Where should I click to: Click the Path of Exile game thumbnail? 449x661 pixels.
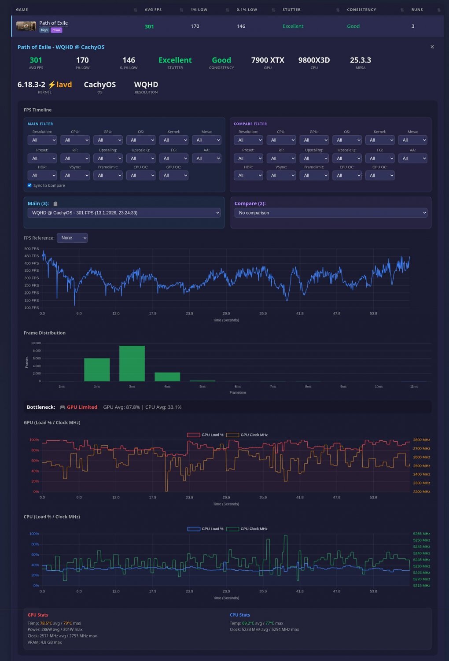pos(26,26)
